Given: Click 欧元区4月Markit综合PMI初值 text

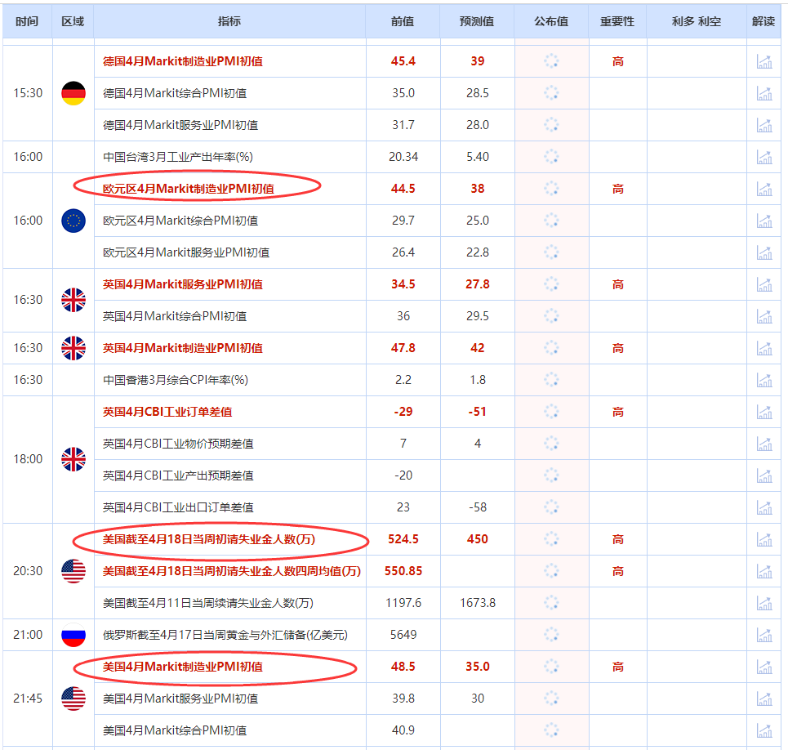Looking at the screenshot, I should click(x=180, y=221).
